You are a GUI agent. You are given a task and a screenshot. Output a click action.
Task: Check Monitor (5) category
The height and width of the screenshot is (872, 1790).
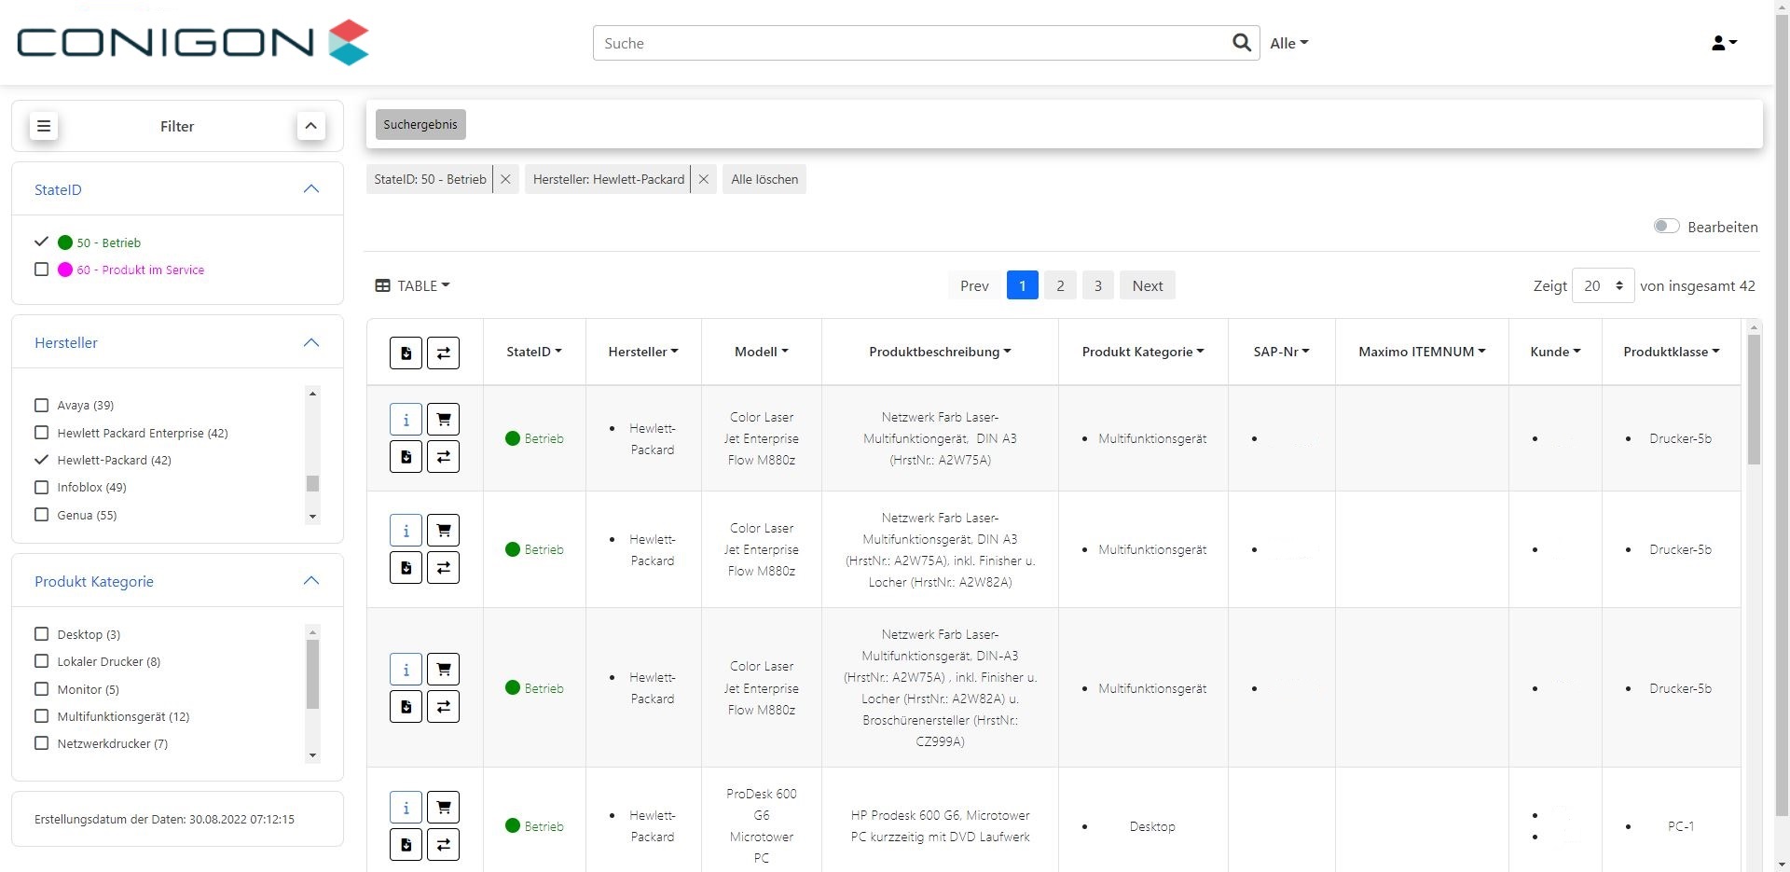(x=41, y=689)
